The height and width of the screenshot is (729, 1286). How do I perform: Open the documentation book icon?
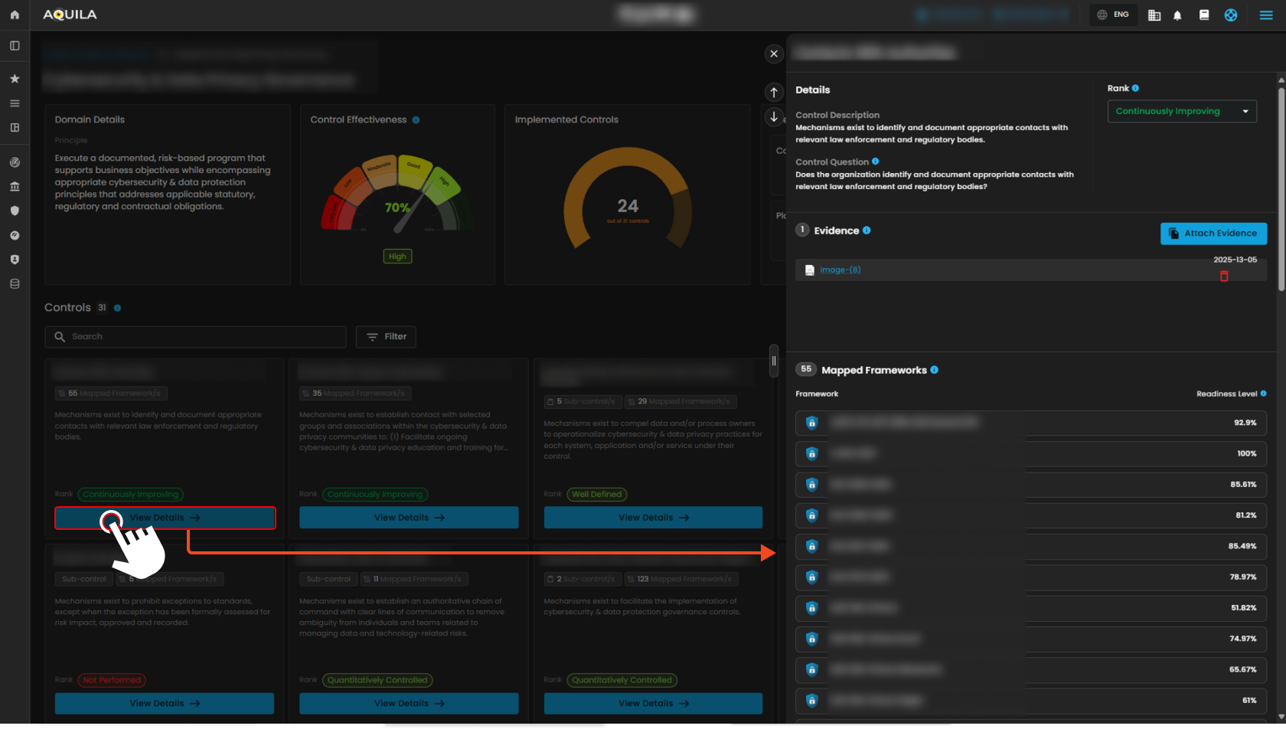(1204, 15)
